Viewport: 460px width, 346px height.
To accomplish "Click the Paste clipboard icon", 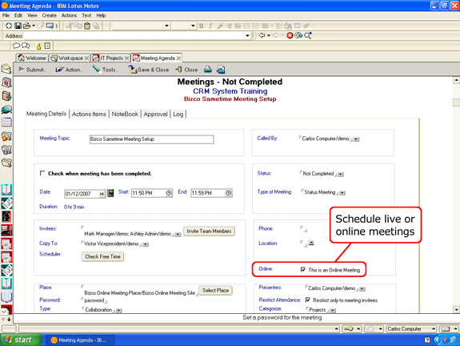I will [x=87, y=26].
